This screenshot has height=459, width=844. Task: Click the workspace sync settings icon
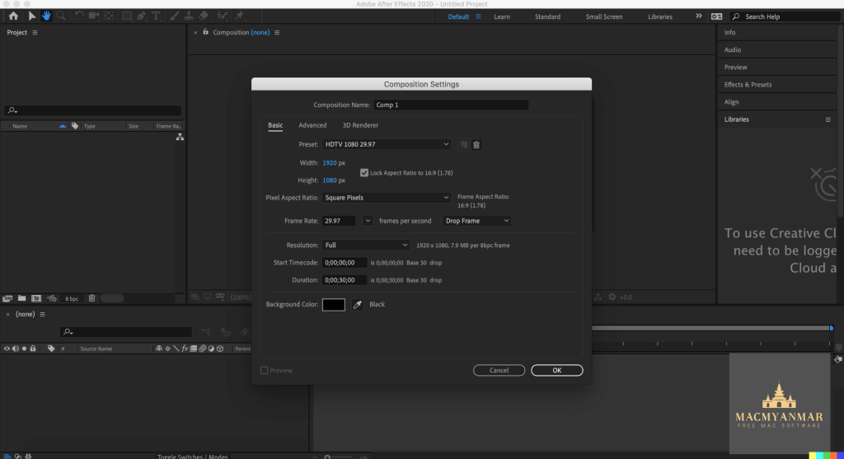click(x=716, y=16)
